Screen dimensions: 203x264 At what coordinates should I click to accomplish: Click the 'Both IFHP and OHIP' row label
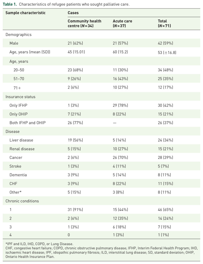click(27, 123)
